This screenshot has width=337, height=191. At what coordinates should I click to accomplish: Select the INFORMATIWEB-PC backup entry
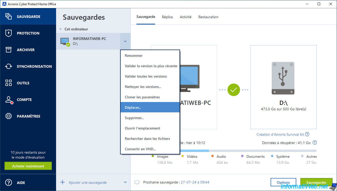(x=88, y=41)
